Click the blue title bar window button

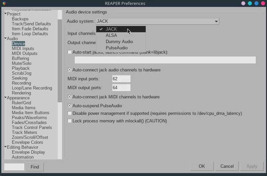[256, 3]
